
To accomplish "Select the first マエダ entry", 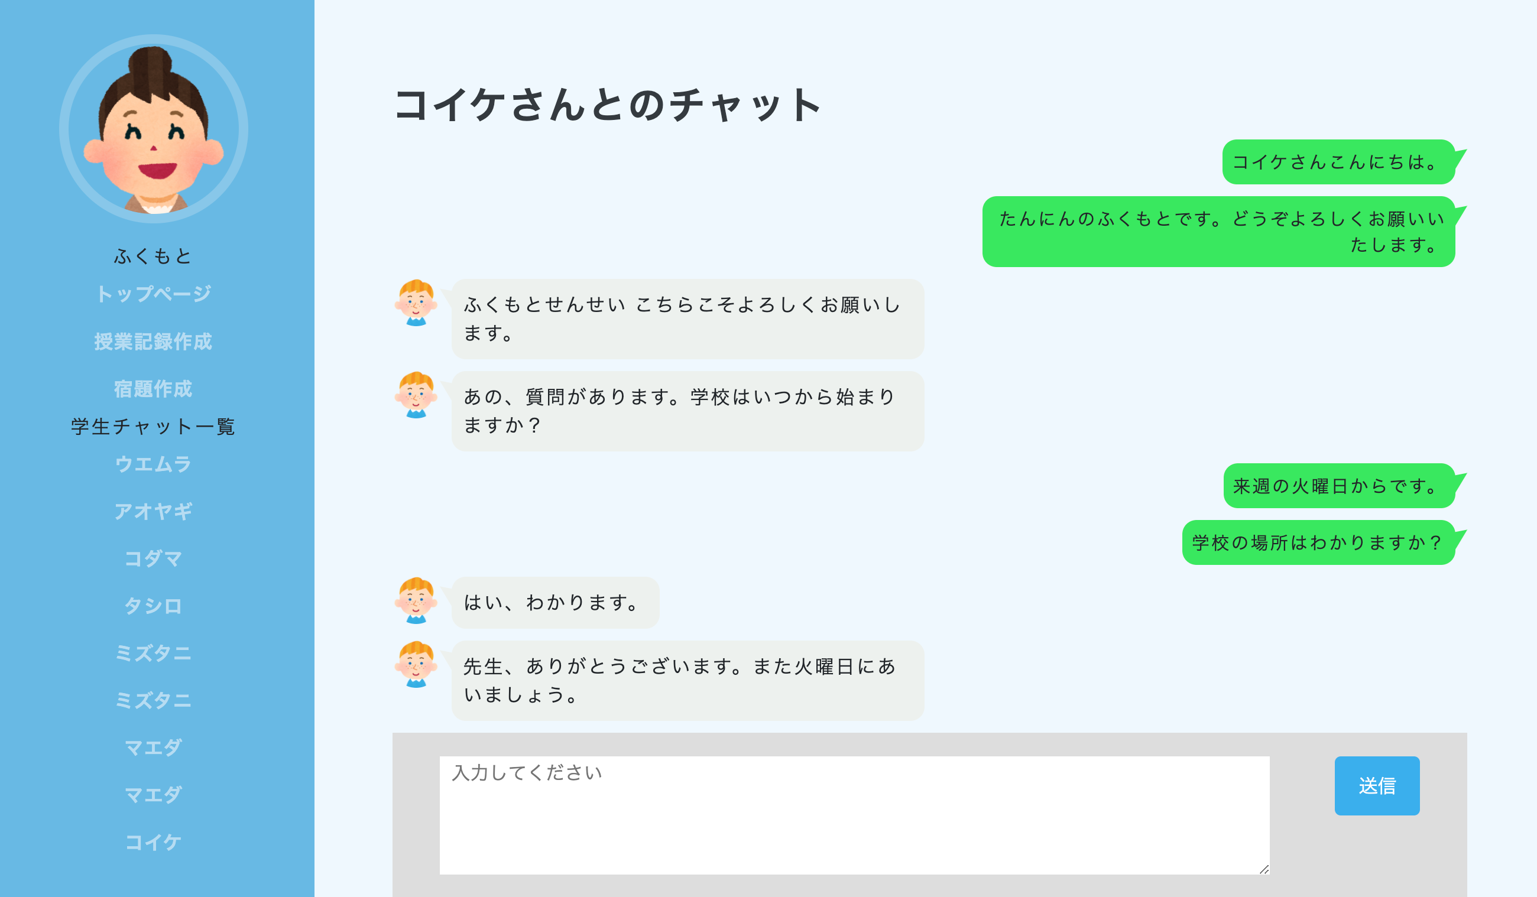I will (x=154, y=747).
